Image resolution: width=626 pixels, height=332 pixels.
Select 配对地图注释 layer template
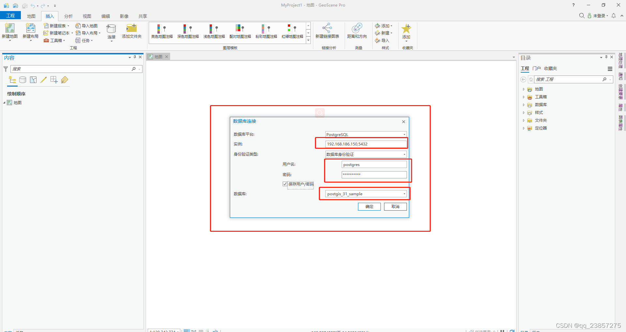[x=240, y=31]
